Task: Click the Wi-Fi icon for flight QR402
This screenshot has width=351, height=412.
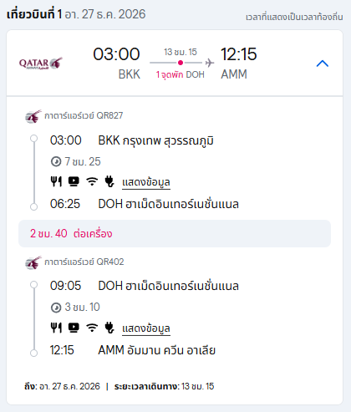Action: click(x=92, y=328)
